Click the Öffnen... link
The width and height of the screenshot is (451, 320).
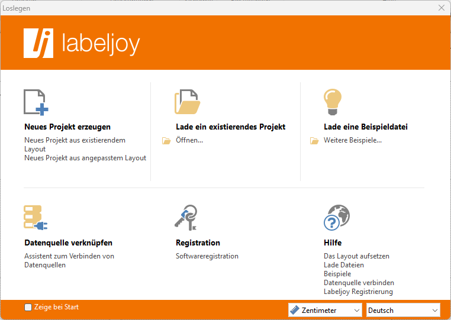[189, 140]
